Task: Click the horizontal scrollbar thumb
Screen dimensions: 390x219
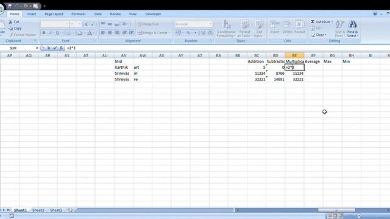Action: (x=336, y=210)
